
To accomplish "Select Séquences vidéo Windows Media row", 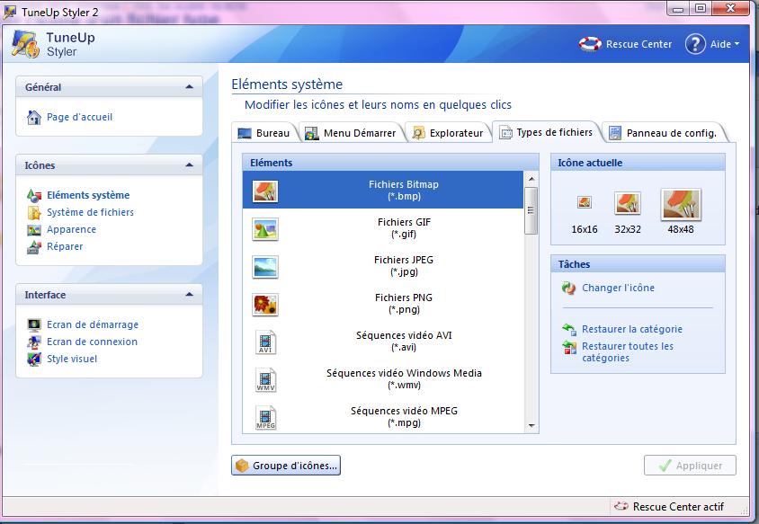I will point(383,380).
